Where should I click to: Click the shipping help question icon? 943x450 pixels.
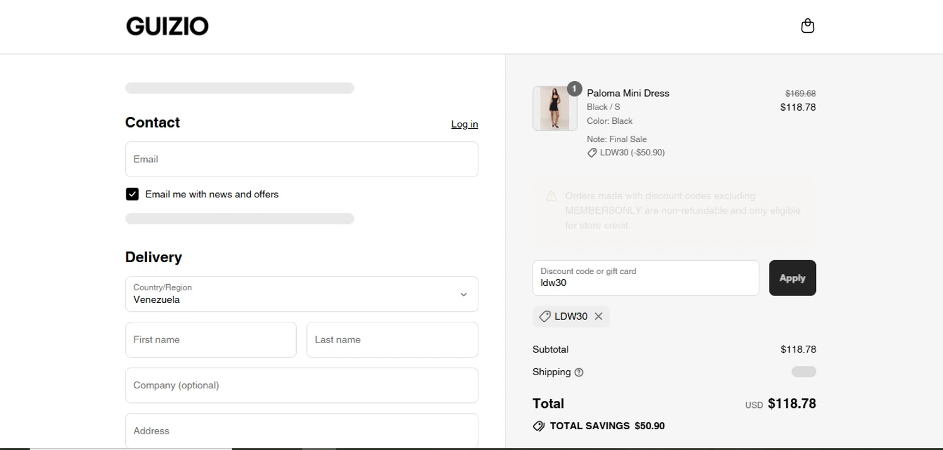(x=579, y=372)
